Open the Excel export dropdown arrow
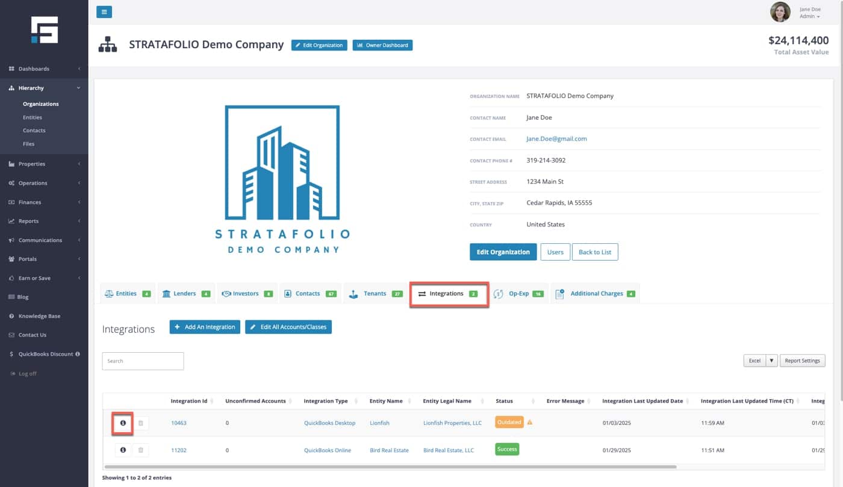This screenshot has width=843, height=487. [x=771, y=361]
